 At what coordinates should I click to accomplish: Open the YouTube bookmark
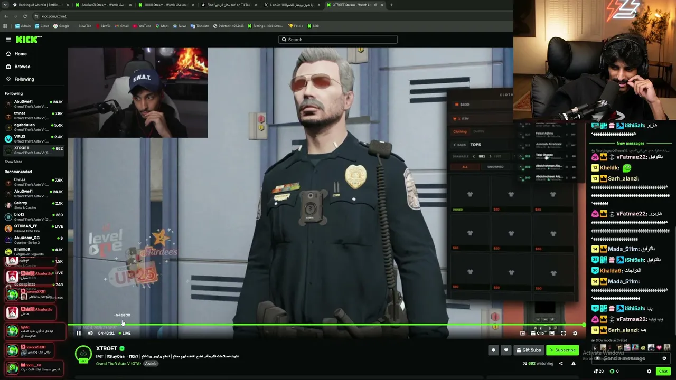pyautogui.click(x=142, y=26)
